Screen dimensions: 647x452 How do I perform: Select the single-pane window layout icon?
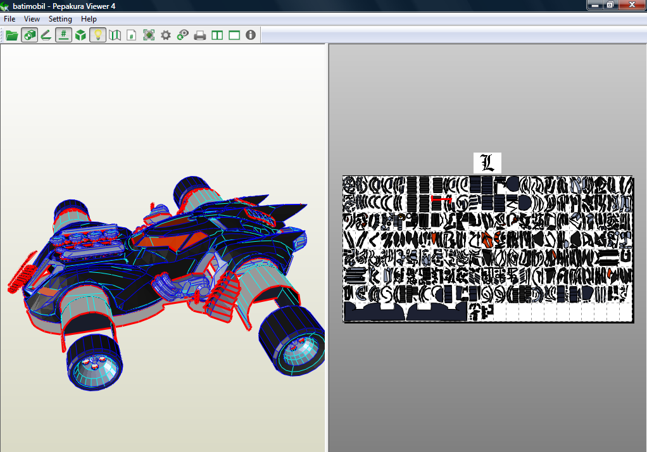tap(234, 35)
